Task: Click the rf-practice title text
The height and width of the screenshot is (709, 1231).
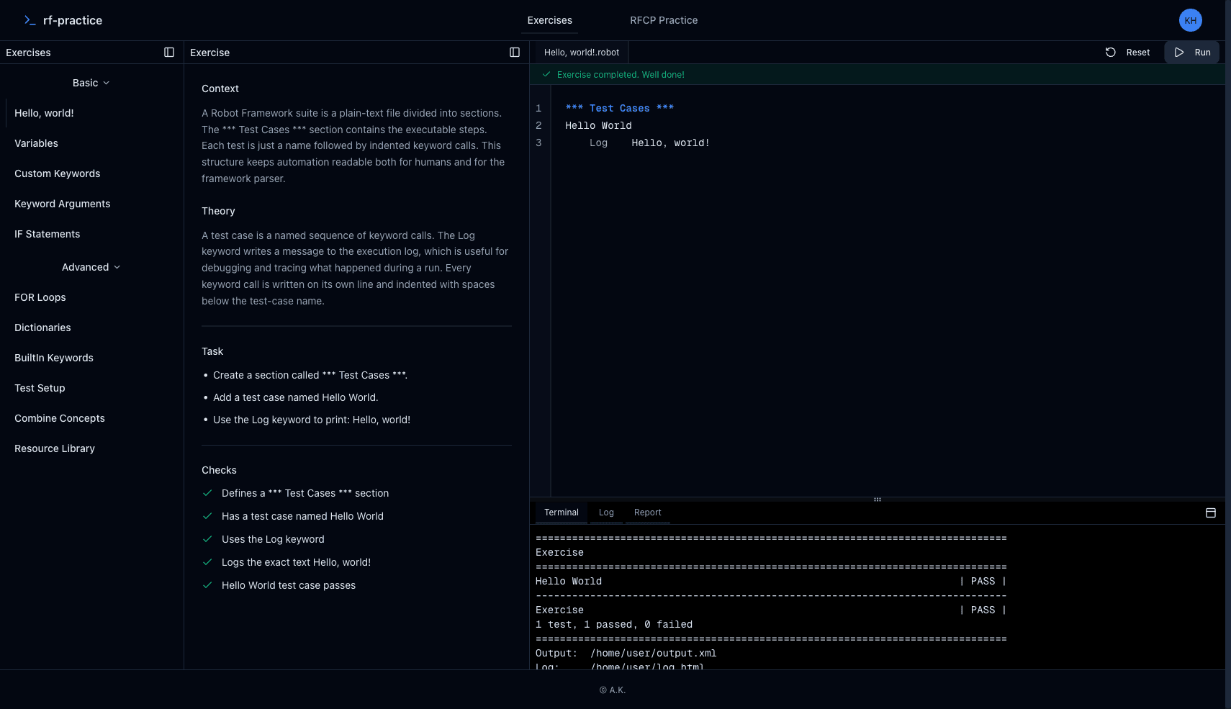Action: pyautogui.click(x=73, y=20)
